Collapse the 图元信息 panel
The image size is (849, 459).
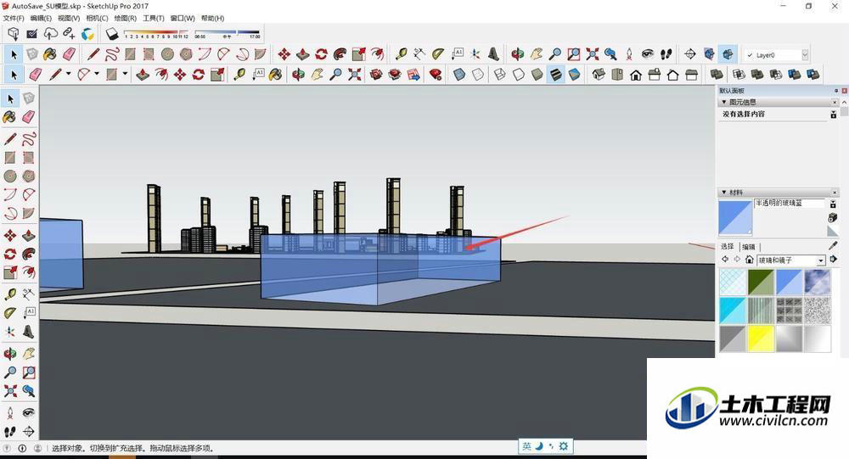coord(724,102)
